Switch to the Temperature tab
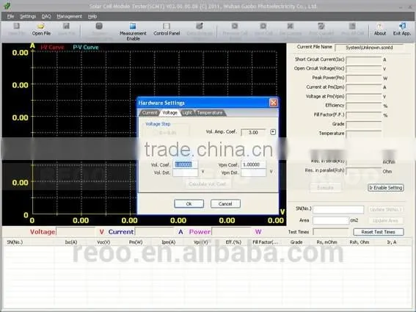 210,112
